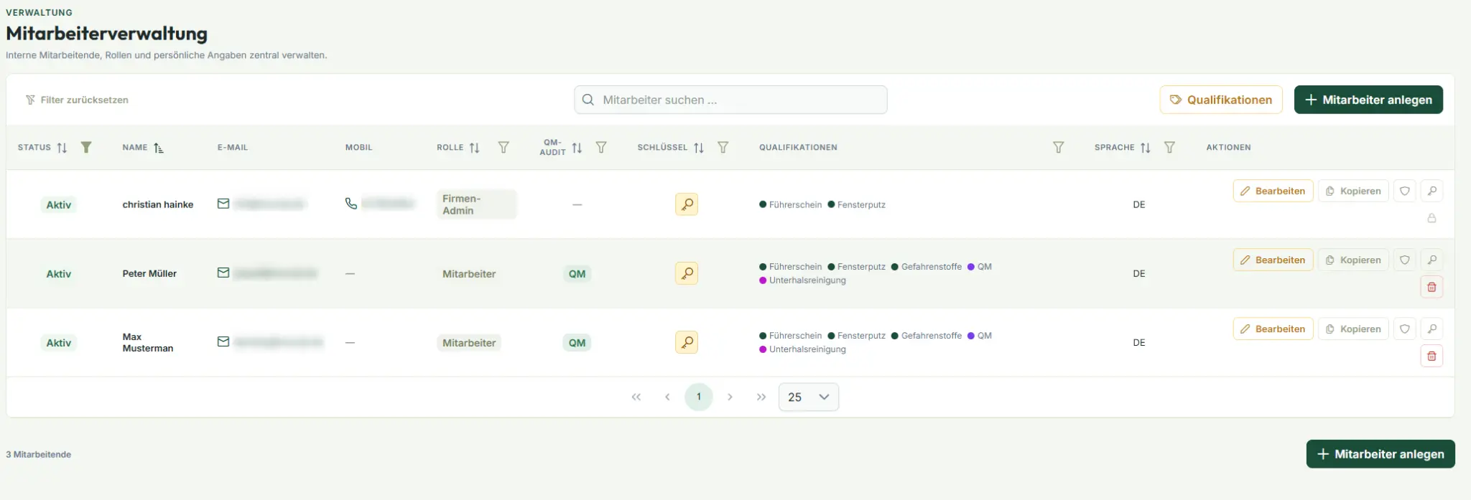This screenshot has width=1471, height=500.
Task: Edit Max Musterman via Bearbeiten
Action: click(1273, 329)
